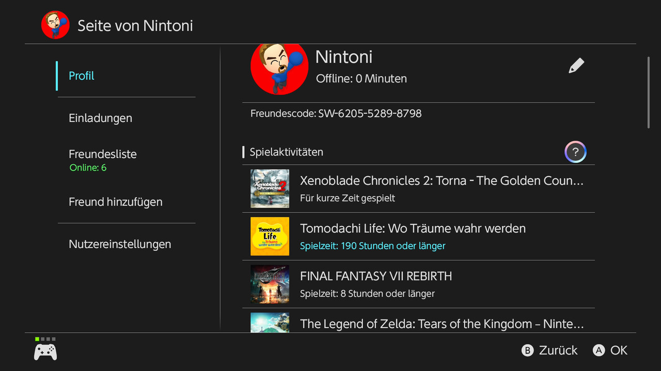Click the vertical scrollbar on the right

(649, 93)
